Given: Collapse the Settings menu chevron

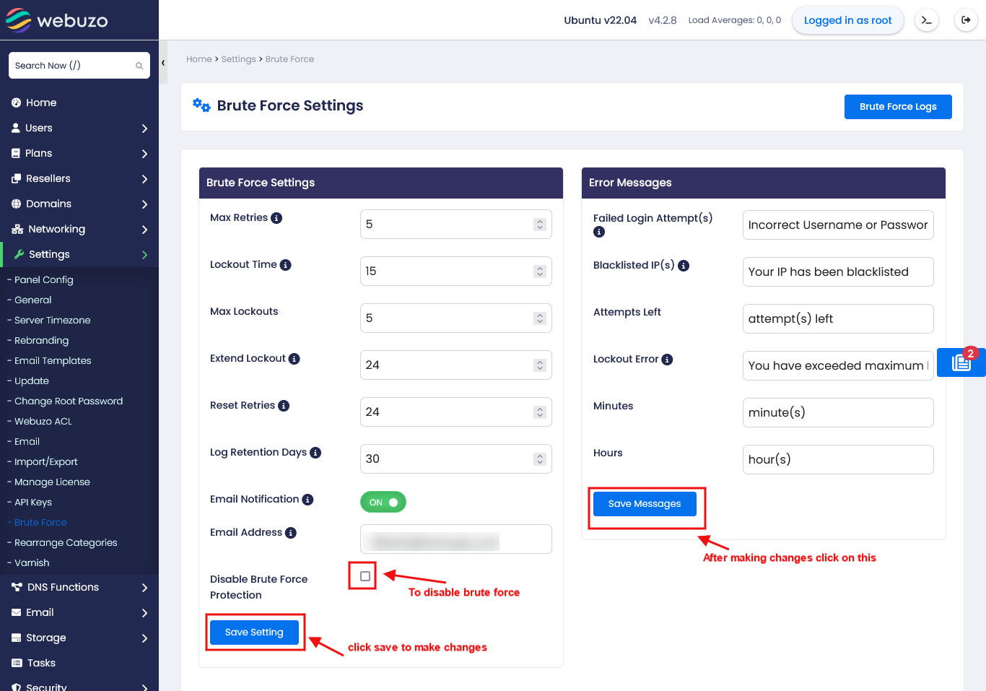Looking at the screenshot, I should pyautogui.click(x=144, y=255).
